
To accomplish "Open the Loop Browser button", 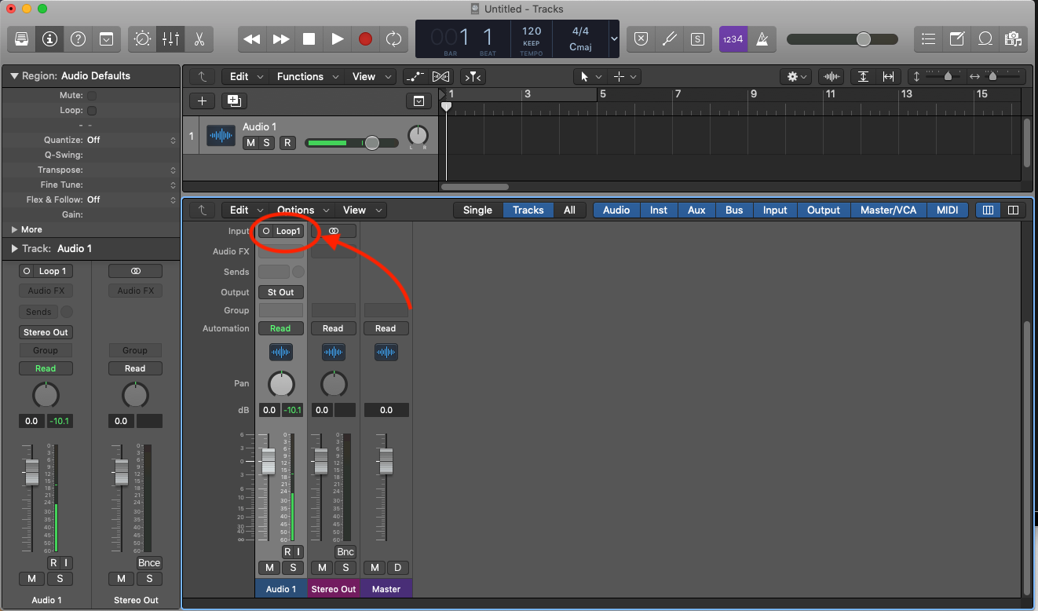I will pos(985,38).
